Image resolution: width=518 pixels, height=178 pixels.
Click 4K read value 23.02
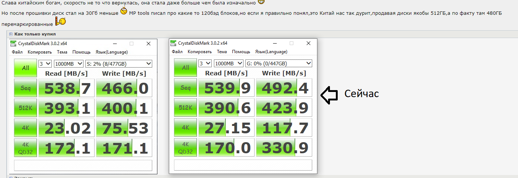point(66,128)
